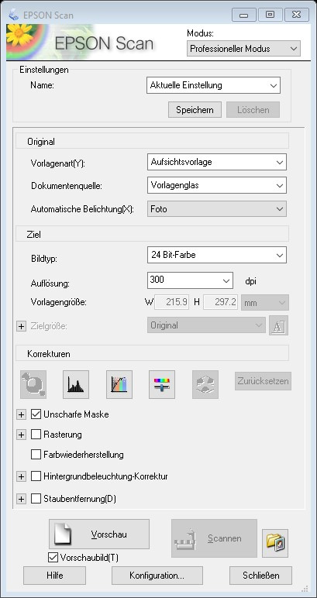Expand the Unscharfe Maske options
317x598 pixels.
tap(22, 414)
